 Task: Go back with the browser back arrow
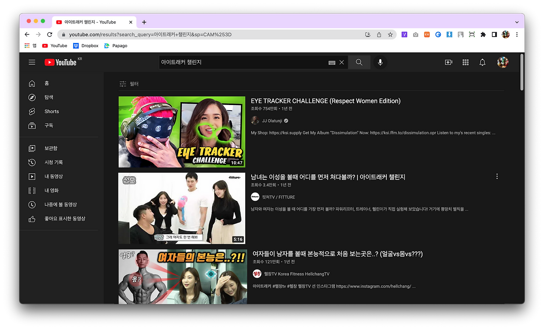[27, 34]
